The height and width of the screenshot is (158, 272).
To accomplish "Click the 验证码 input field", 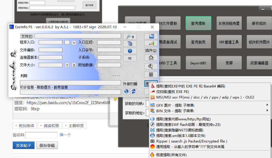I will pyautogui.click(x=41, y=135).
